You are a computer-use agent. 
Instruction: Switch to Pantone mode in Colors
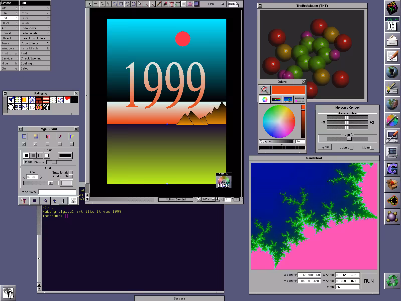(x=299, y=99)
